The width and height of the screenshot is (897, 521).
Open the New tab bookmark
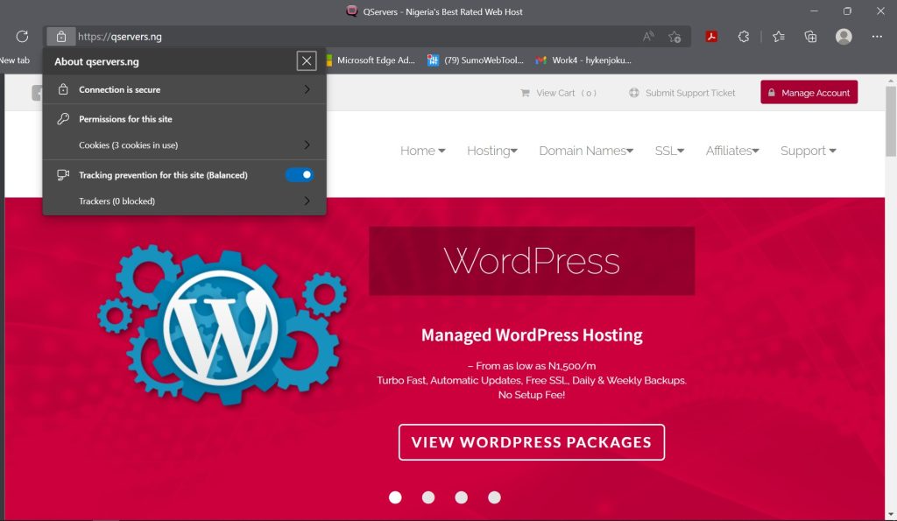pyautogui.click(x=14, y=60)
